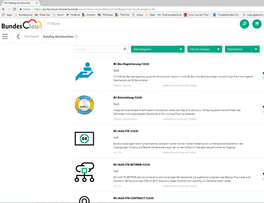Open the TMS Info bookmark
The height and width of the screenshot is (203, 264).
[x=123, y=15]
